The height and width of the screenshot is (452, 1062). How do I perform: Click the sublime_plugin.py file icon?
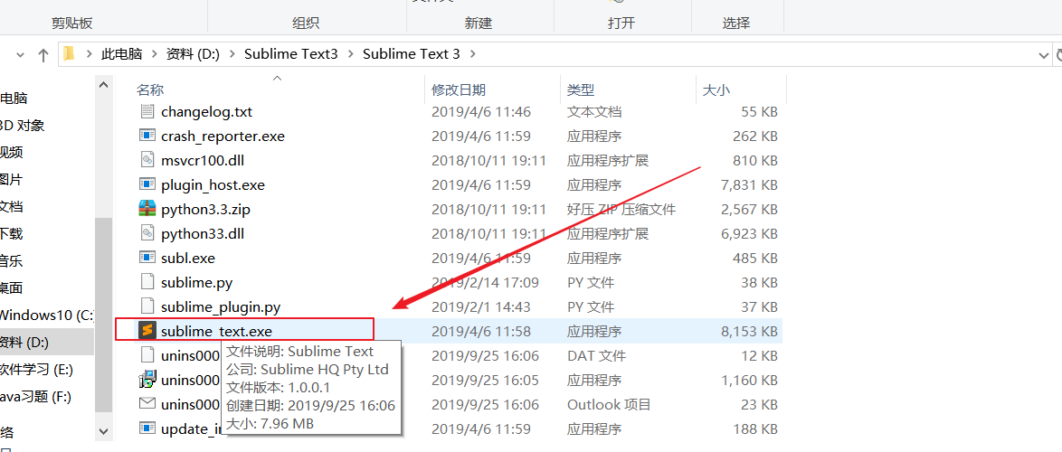pyautogui.click(x=147, y=306)
